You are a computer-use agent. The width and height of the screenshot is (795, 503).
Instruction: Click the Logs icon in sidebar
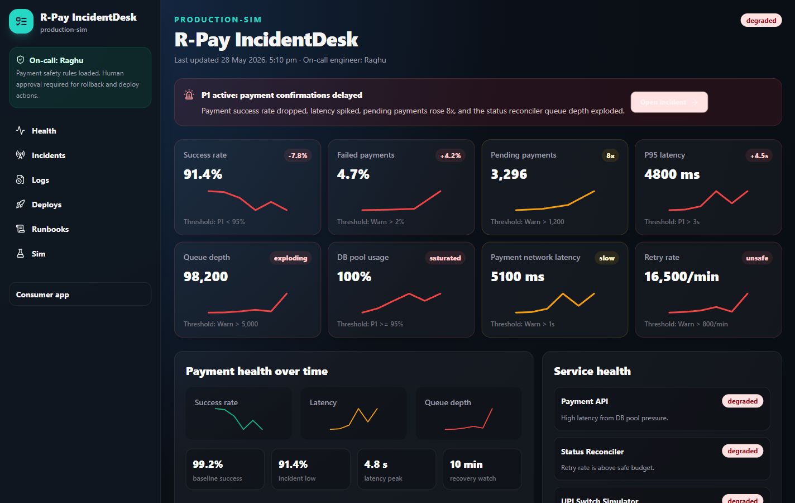[21, 180]
